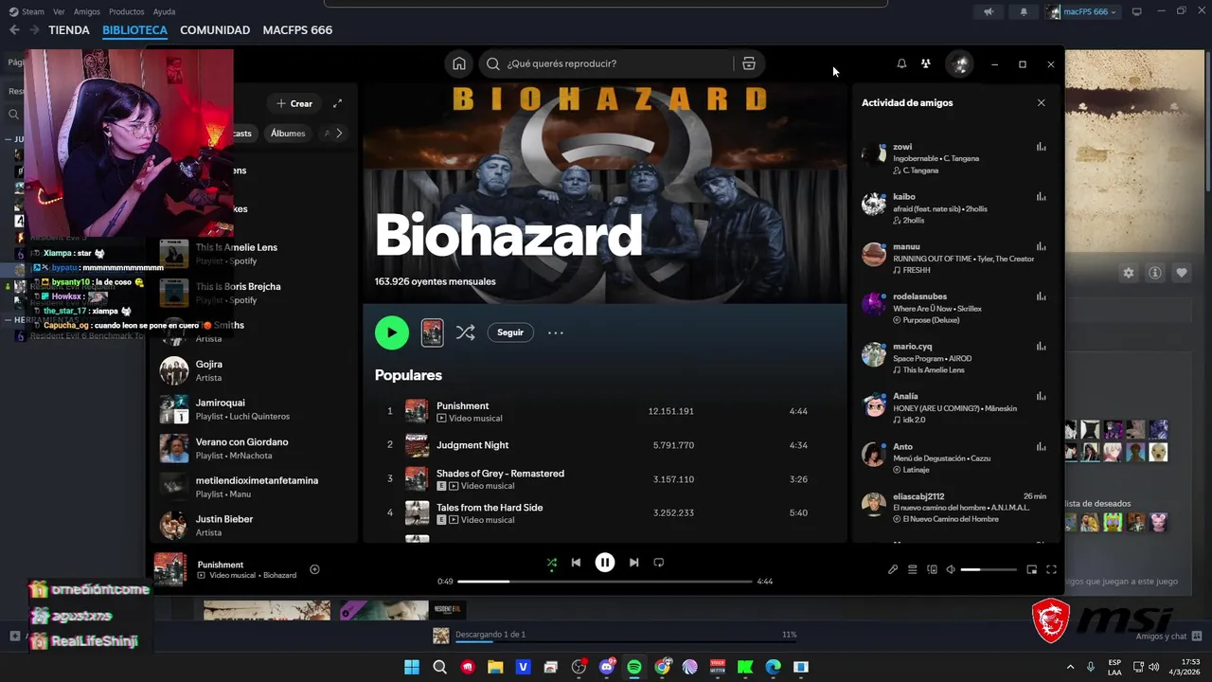Follow Biohazard with Seguir button
The image size is (1212, 682).
pos(510,332)
